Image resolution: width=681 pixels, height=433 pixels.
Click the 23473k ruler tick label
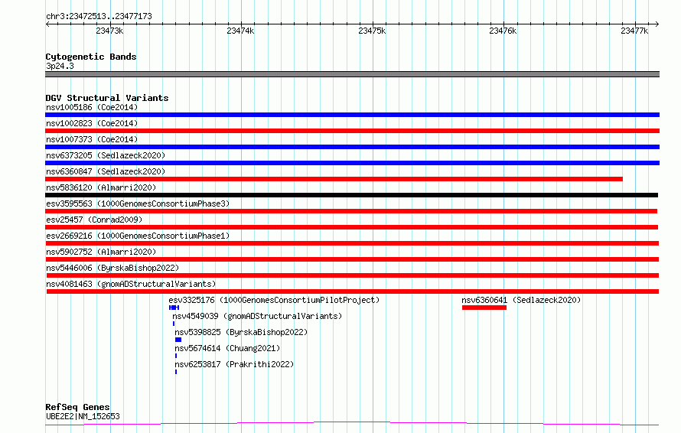click(x=109, y=31)
